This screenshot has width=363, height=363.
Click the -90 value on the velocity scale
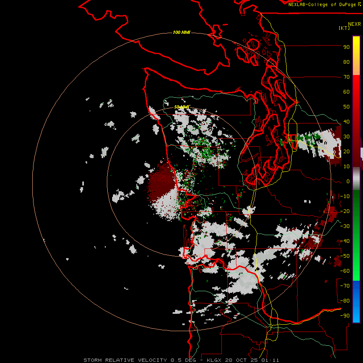[345, 316]
